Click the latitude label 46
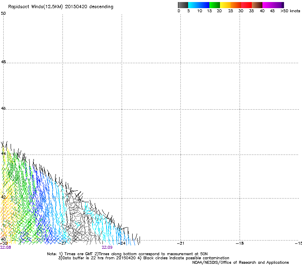Screen dimensions: 302x265 tap(3, 108)
